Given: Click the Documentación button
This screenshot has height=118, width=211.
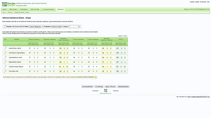Looking at the screenshot, I should 87,87.
